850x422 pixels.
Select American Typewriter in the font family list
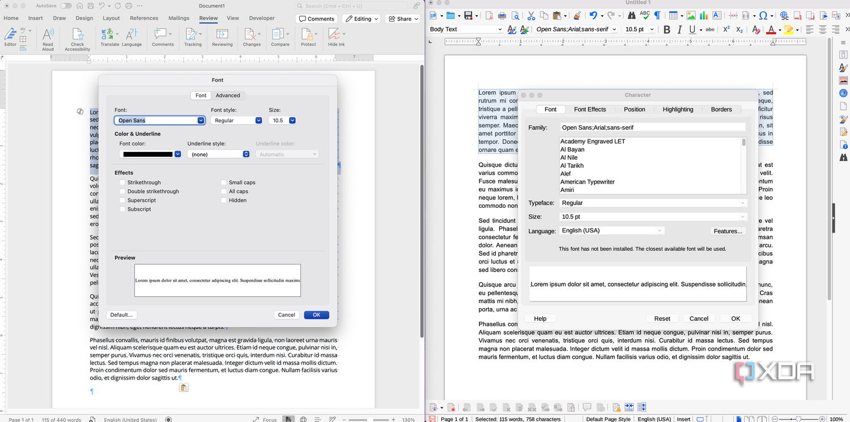click(x=587, y=182)
